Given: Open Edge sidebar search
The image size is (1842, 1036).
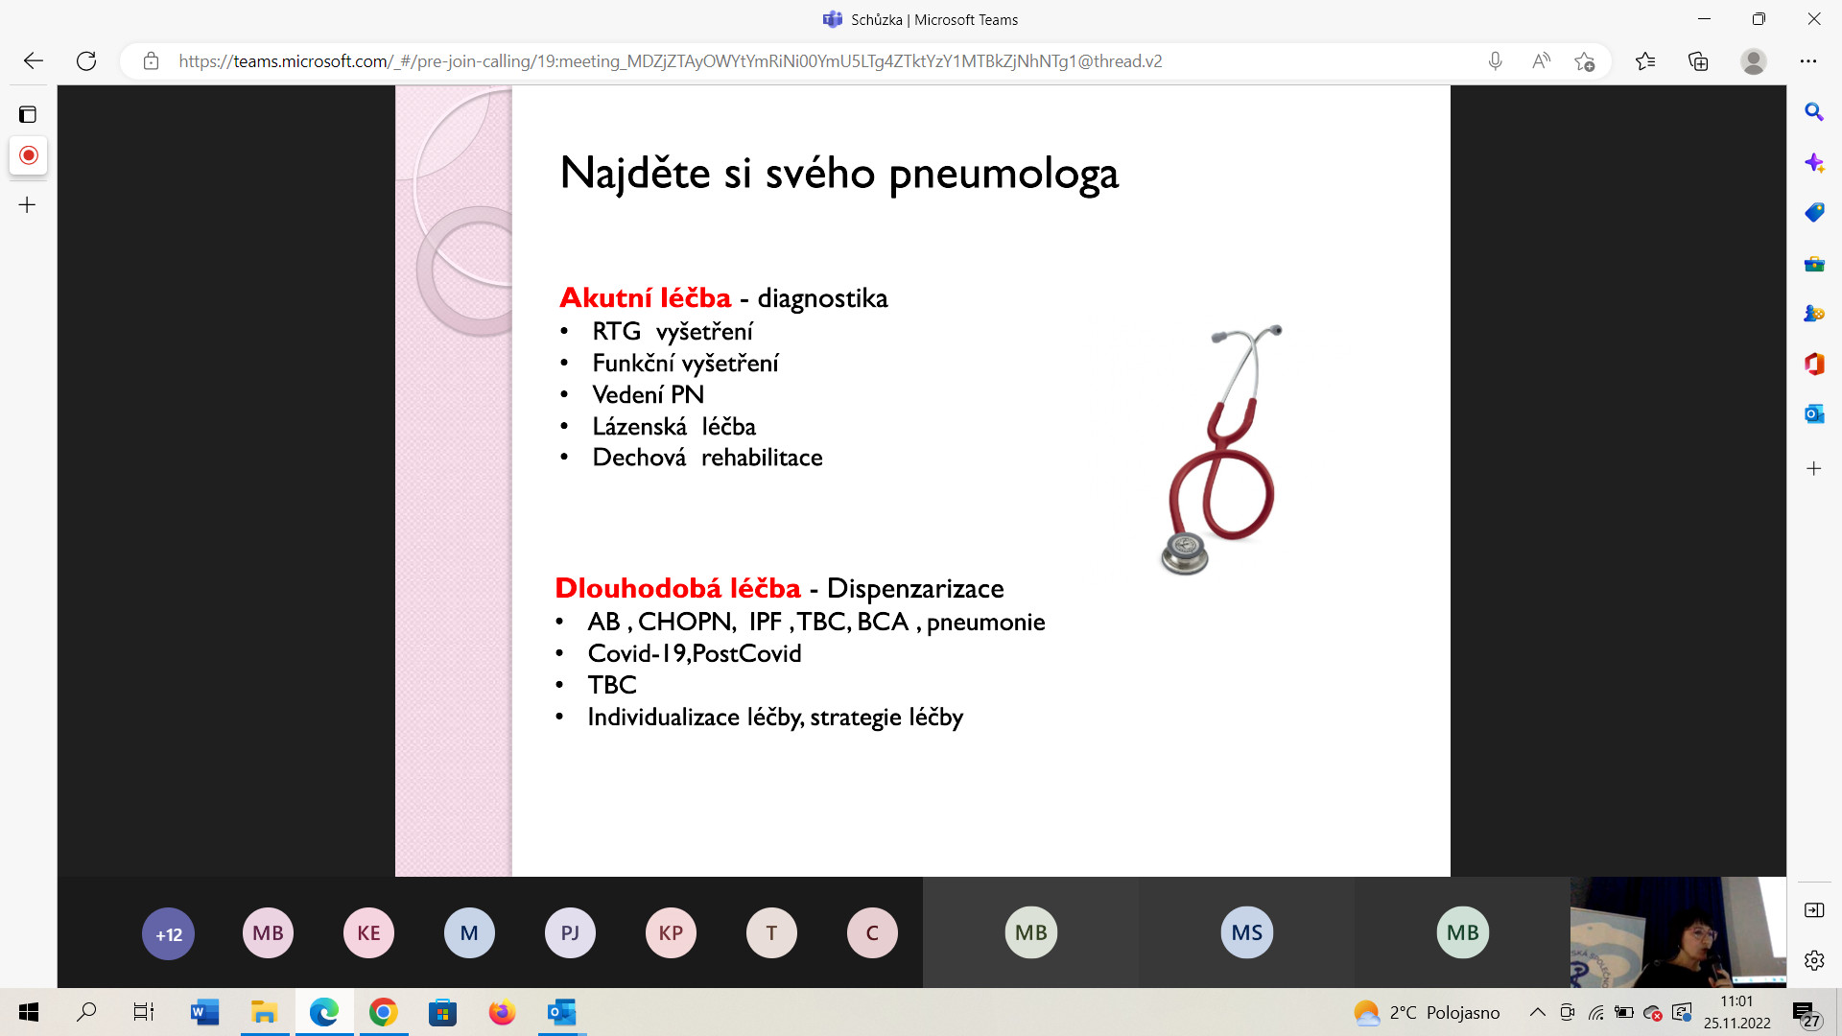Looking at the screenshot, I should pos(1814,112).
